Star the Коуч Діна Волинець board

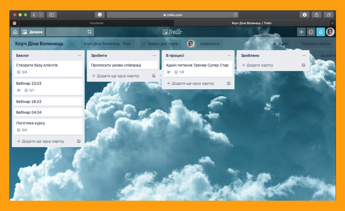72,44
